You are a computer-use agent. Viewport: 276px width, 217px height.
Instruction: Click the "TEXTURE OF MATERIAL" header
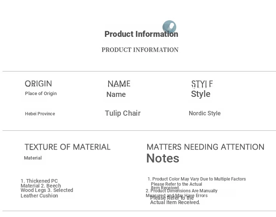click(67, 147)
